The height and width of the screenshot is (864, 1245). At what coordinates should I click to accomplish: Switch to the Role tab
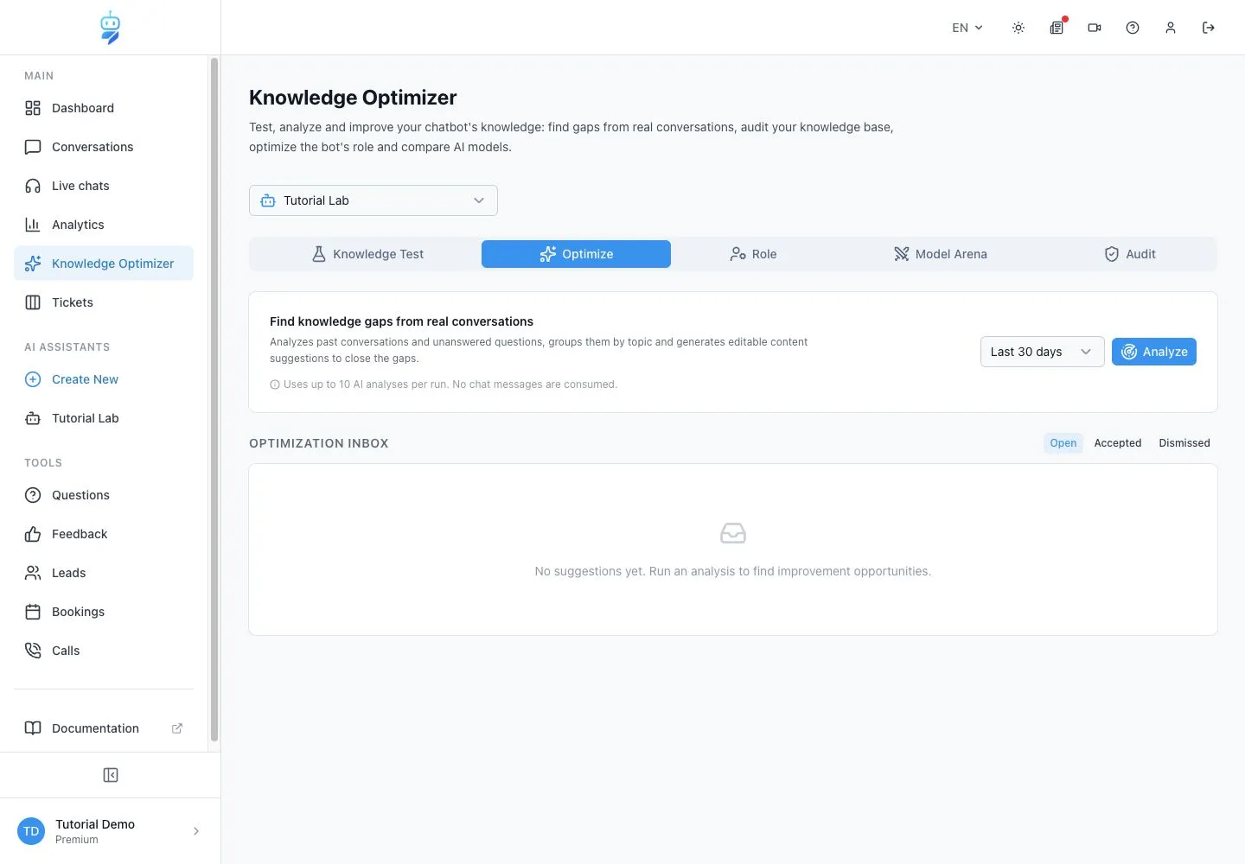coord(753,254)
